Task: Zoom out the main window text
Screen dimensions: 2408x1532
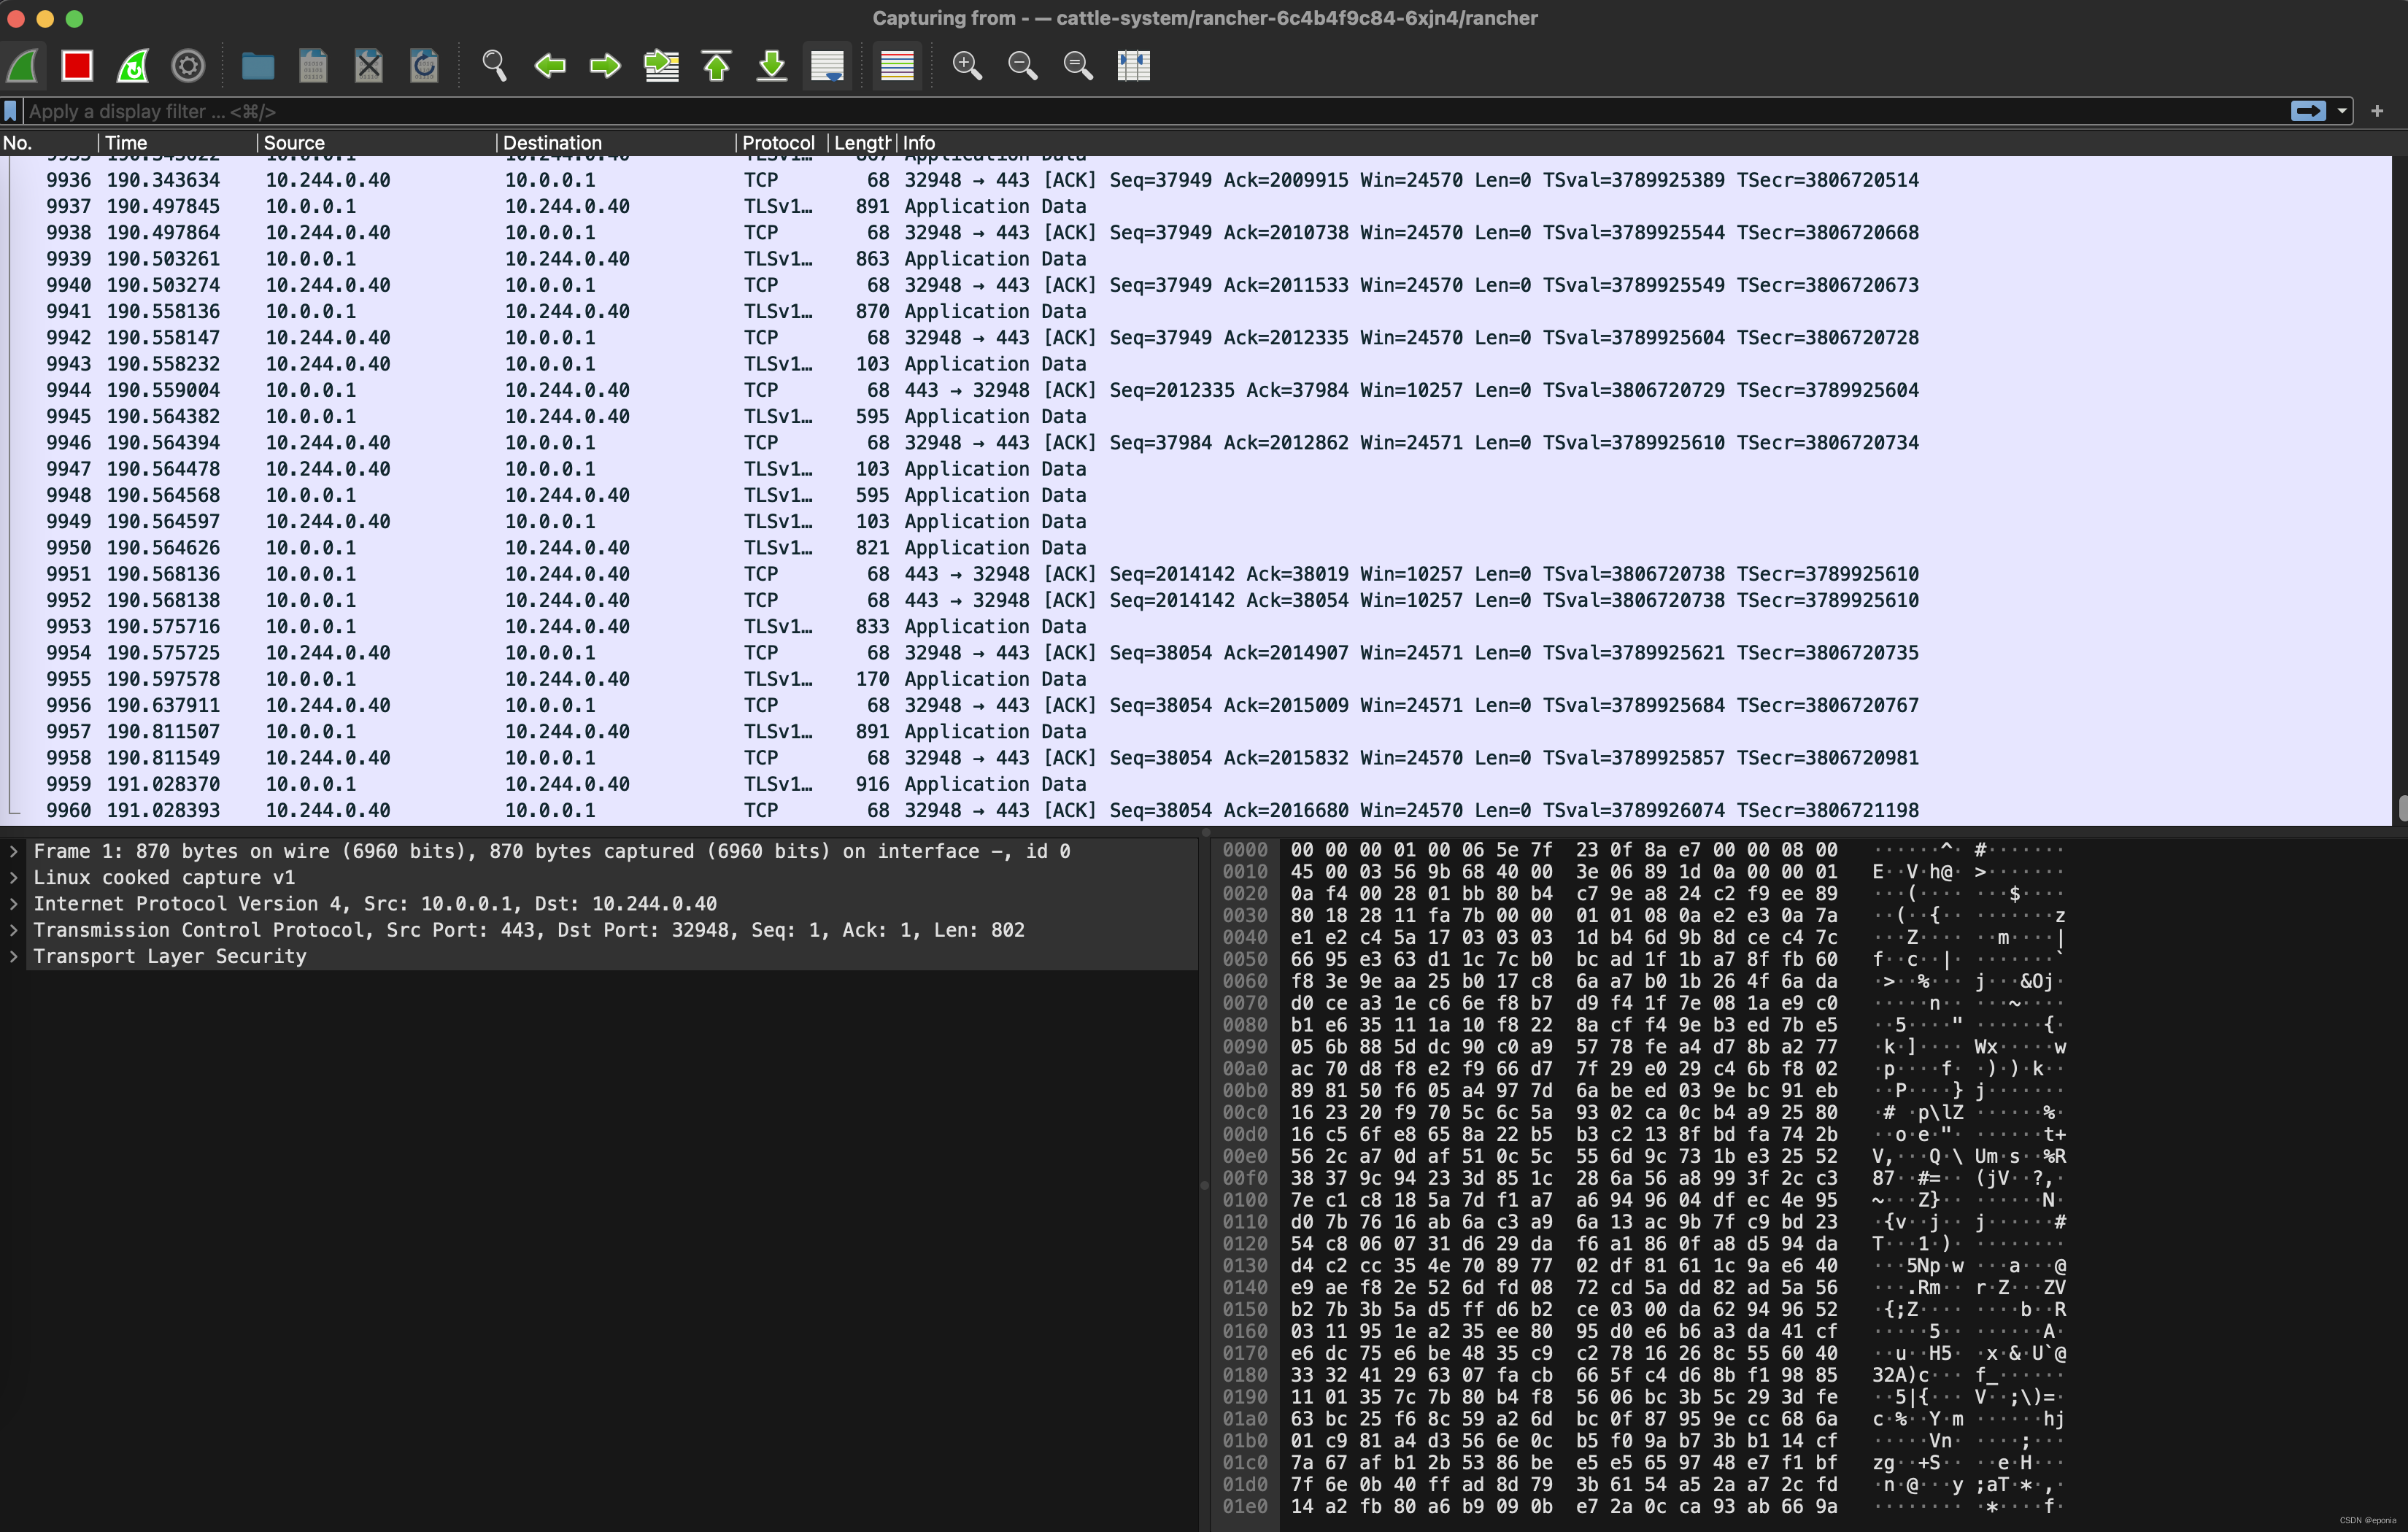Action: 1022,66
